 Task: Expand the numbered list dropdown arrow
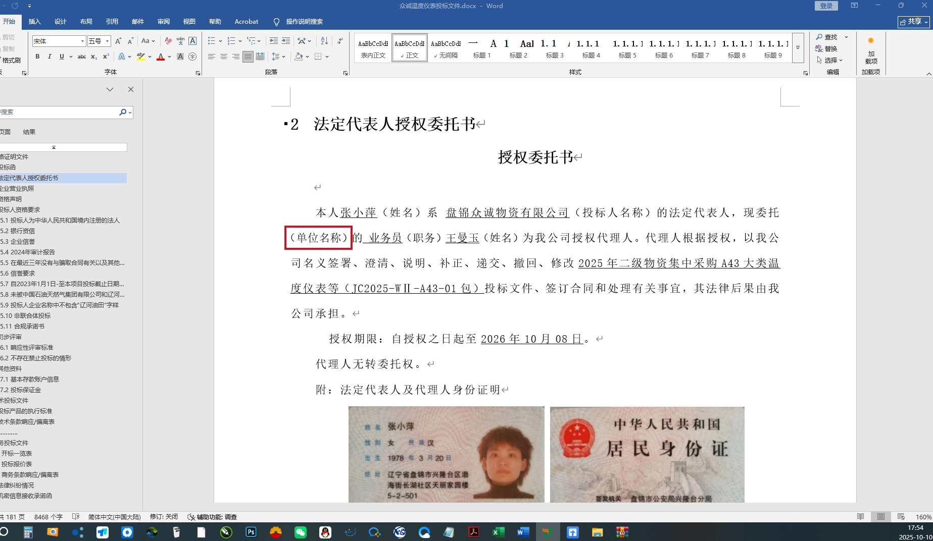pyautogui.click(x=240, y=41)
